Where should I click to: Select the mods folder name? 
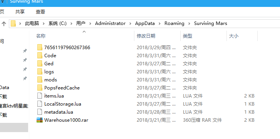tap(50, 80)
